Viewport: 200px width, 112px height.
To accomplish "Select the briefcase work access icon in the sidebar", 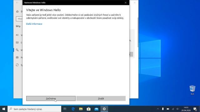I will [17, 57].
